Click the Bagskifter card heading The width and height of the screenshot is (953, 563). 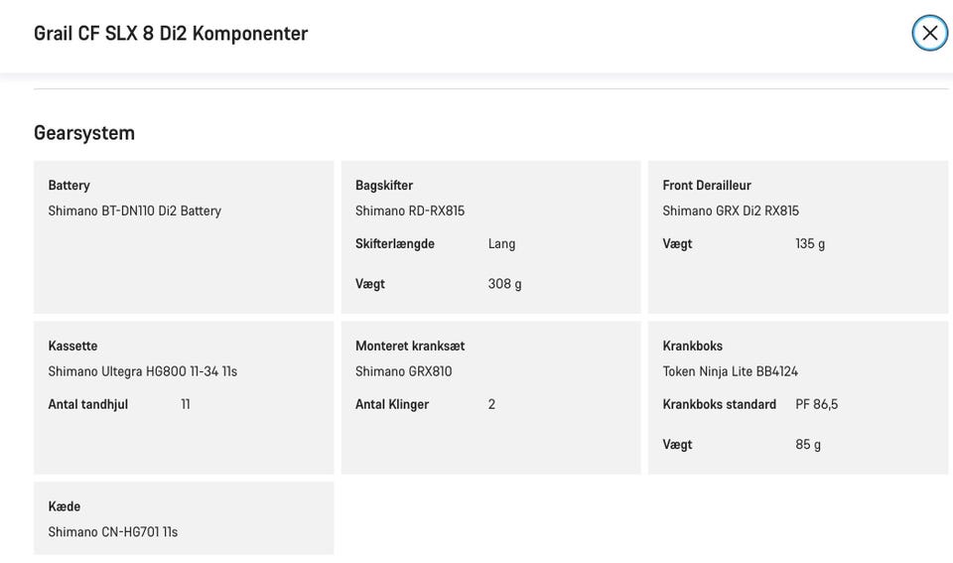tap(384, 185)
